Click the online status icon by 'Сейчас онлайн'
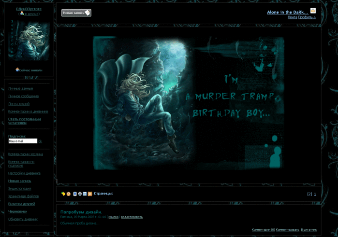Screen dimensions: 338x237 click(17, 70)
